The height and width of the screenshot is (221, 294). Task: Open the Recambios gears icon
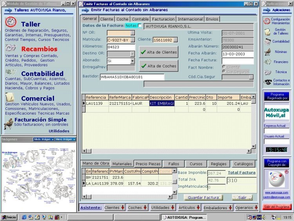click(x=10, y=48)
